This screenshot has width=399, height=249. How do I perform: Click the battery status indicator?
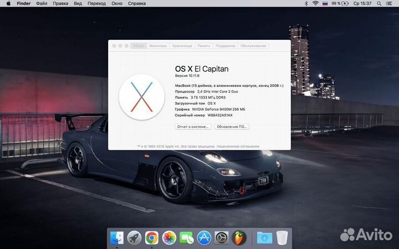(x=340, y=3)
